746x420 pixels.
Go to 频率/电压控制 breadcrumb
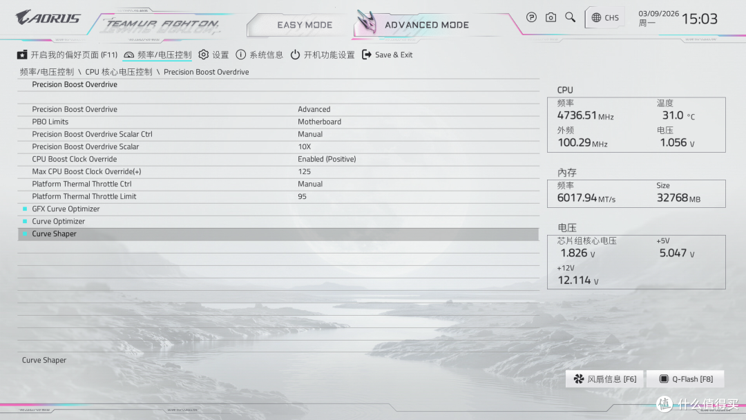tap(47, 72)
